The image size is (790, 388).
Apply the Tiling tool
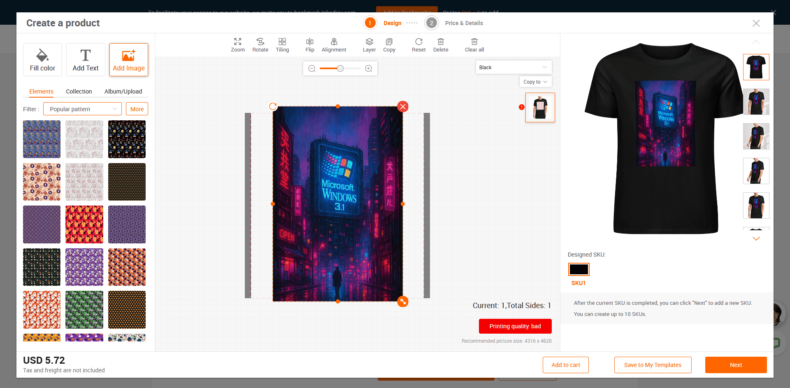point(282,45)
